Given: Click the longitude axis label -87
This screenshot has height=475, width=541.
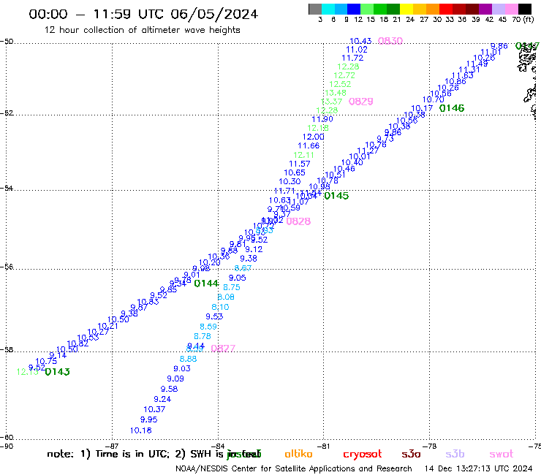Looking at the screenshot, I should click(x=112, y=446).
